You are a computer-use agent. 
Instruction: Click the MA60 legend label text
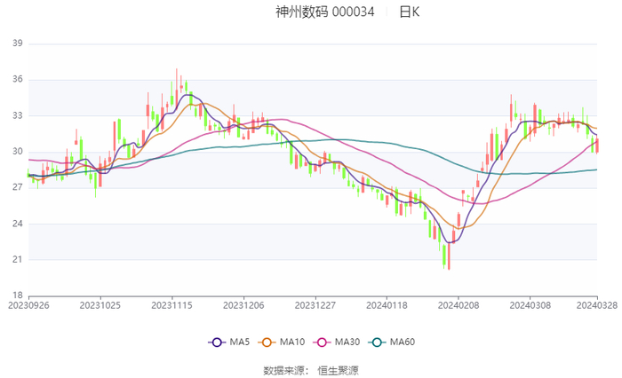click(x=403, y=342)
